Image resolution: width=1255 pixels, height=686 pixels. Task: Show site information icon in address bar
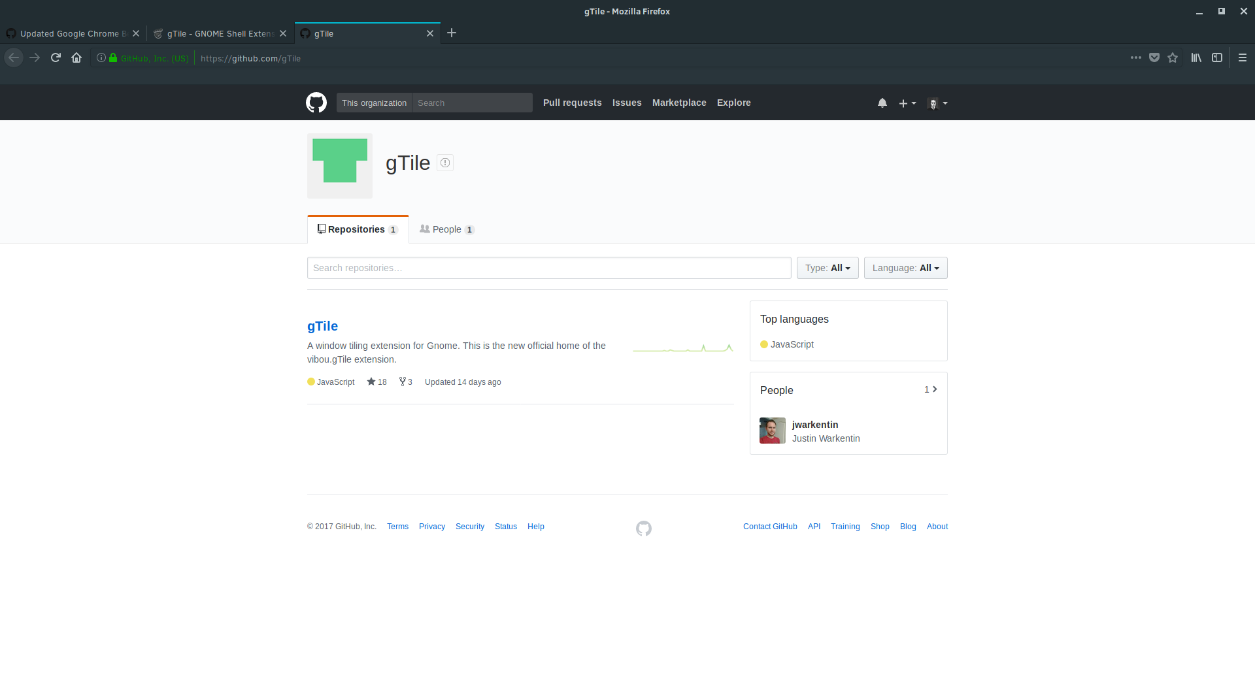(x=101, y=57)
